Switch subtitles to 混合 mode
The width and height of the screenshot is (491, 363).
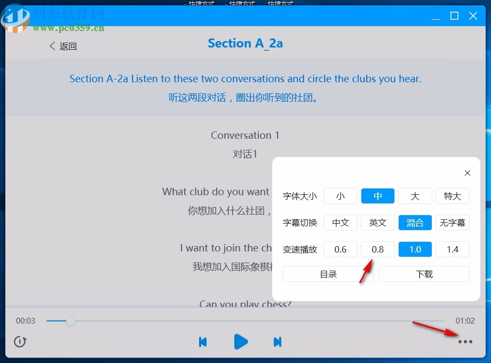click(415, 223)
